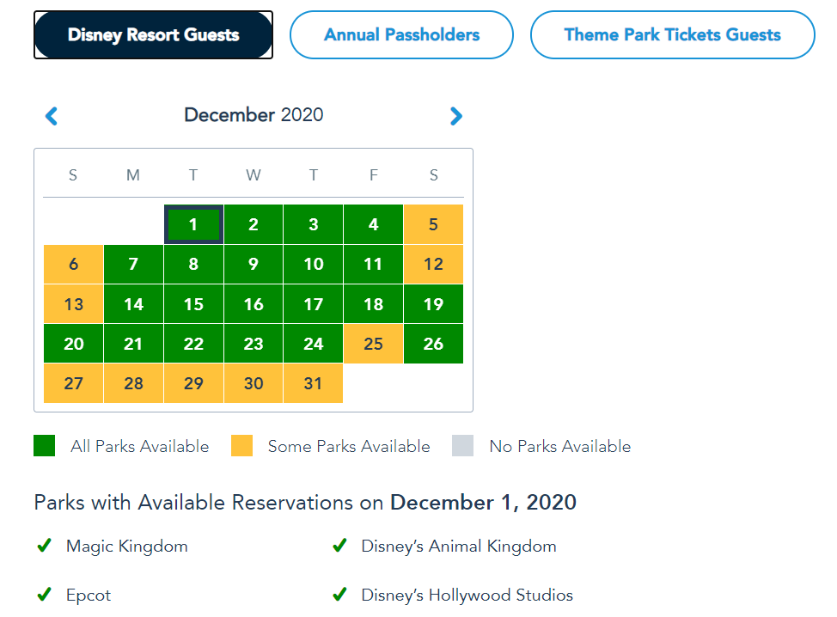Click the December 2020 month heading
The width and height of the screenshot is (837, 617).
[x=254, y=115]
